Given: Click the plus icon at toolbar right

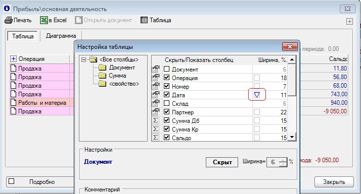Looking at the screenshot, I should [x=349, y=21].
